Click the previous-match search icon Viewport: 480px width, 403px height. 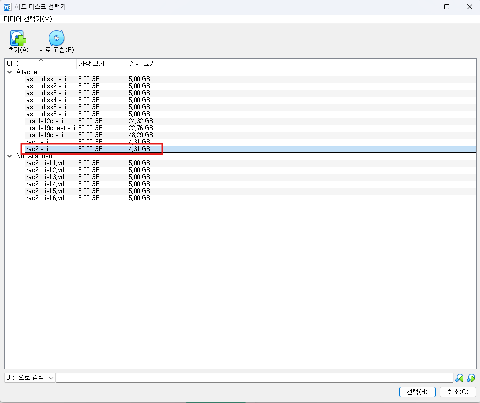pos(459,378)
